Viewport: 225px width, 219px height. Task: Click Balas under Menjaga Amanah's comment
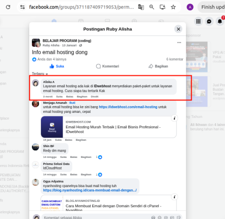click(x=68, y=140)
